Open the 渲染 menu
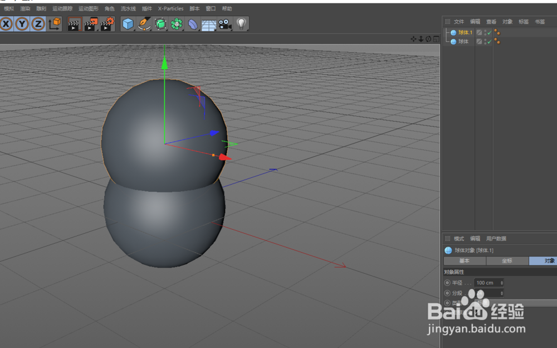The image size is (557, 348). tap(25, 8)
